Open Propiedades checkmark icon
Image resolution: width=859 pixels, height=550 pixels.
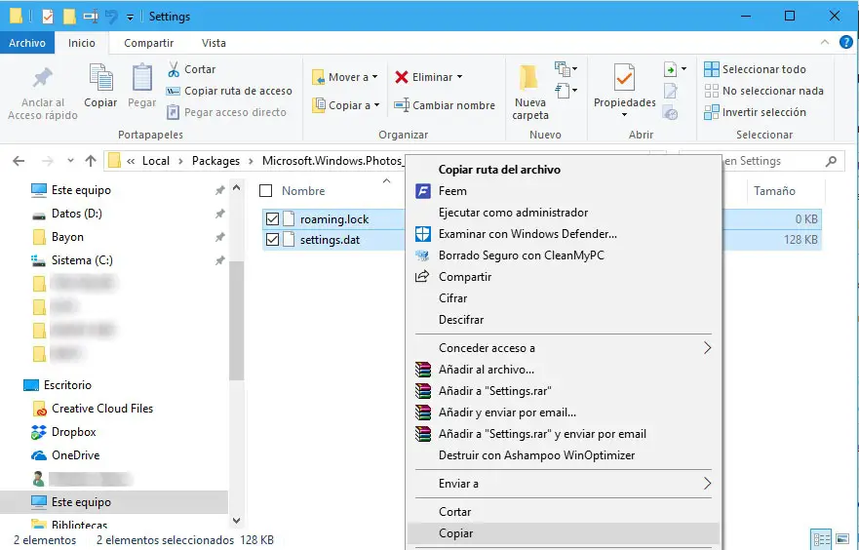click(625, 77)
